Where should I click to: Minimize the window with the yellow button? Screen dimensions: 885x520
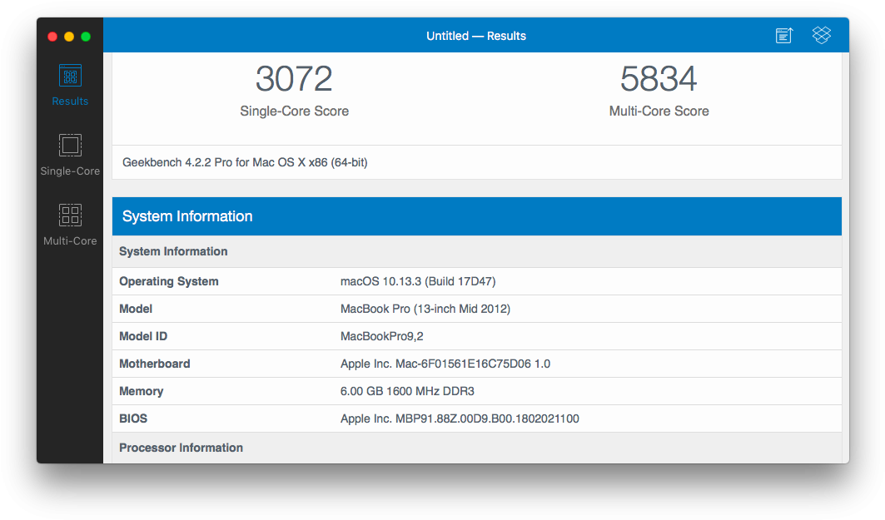tap(69, 37)
